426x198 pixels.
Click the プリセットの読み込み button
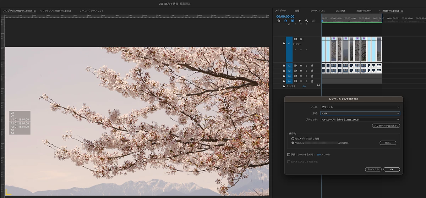386,126
